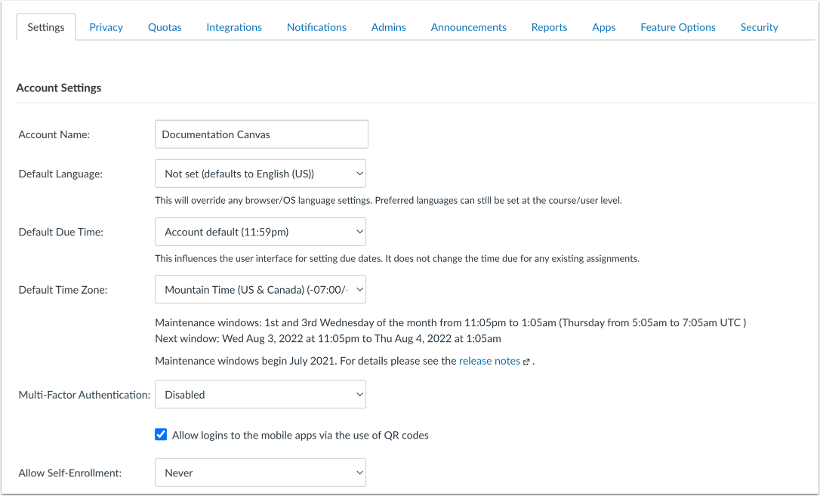
Task: Open the release notes link
Action: pos(489,361)
